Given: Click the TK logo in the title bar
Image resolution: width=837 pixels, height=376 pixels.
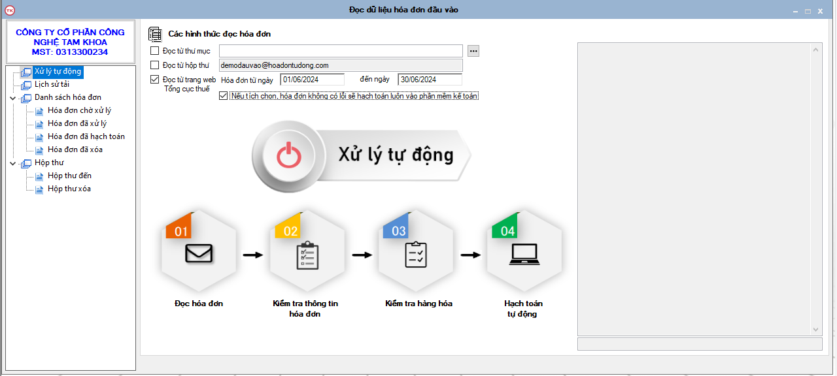Looking at the screenshot, I should (x=9, y=10).
